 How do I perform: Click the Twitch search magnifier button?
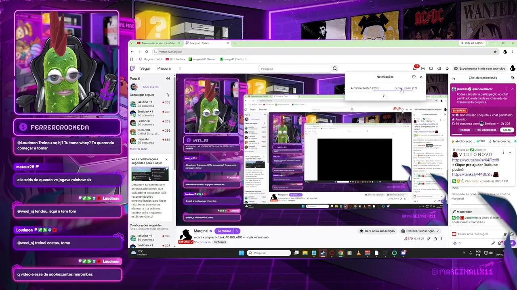coord(334,68)
